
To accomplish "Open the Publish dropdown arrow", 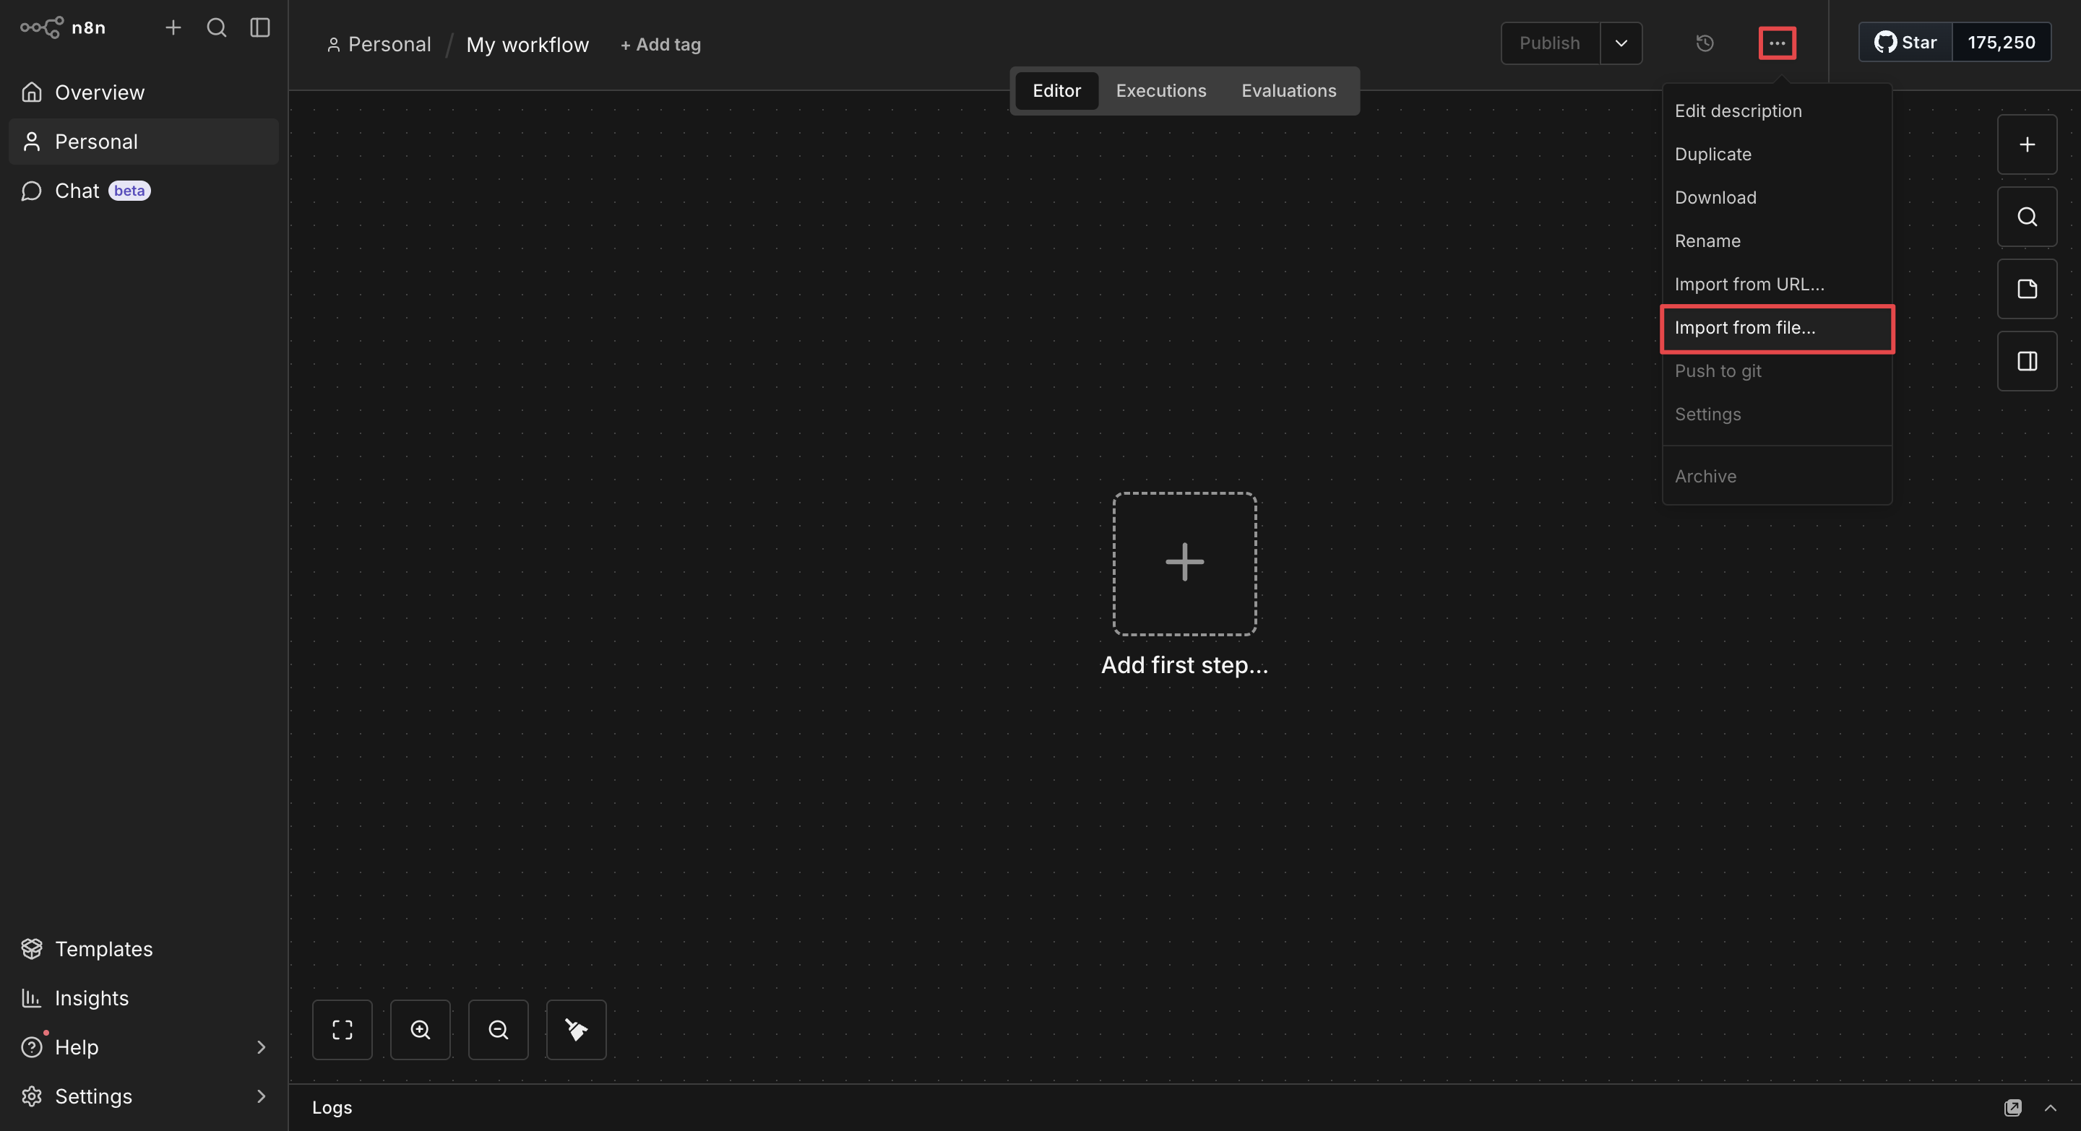I will point(1621,43).
